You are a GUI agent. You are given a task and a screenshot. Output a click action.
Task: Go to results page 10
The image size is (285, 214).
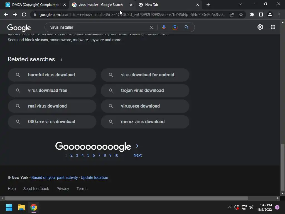click(x=116, y=155)
